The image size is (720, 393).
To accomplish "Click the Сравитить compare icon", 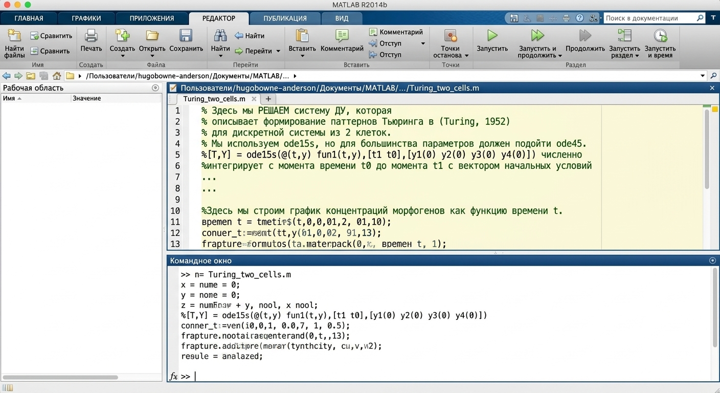I will [x=34, y=36].
